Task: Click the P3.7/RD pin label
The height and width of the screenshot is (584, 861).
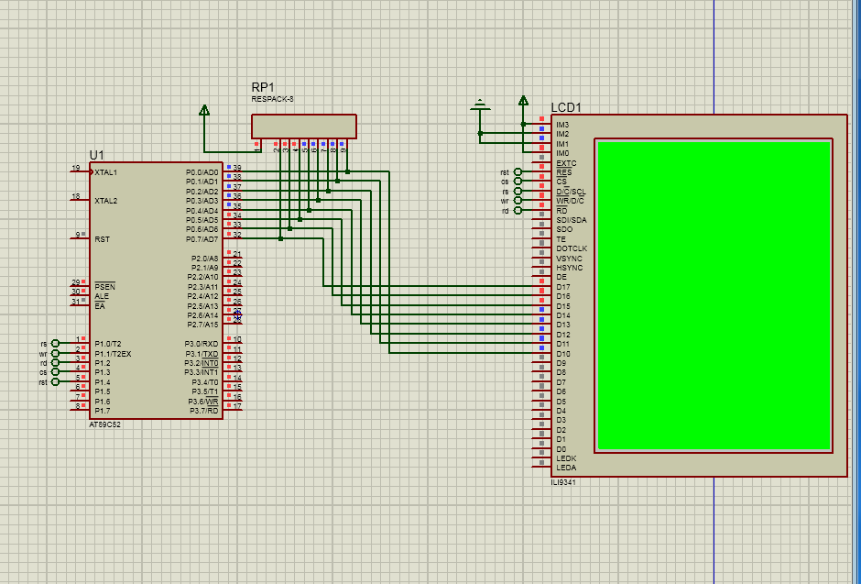Action: (204, 411)
